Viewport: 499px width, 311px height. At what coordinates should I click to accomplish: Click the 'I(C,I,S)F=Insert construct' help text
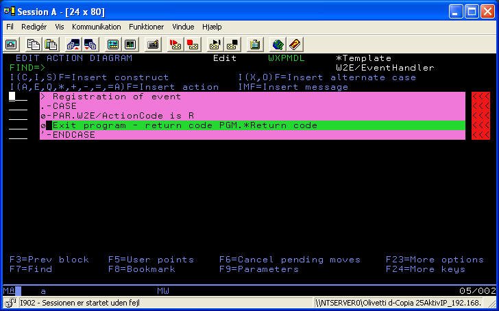click(x=89, y=77)
